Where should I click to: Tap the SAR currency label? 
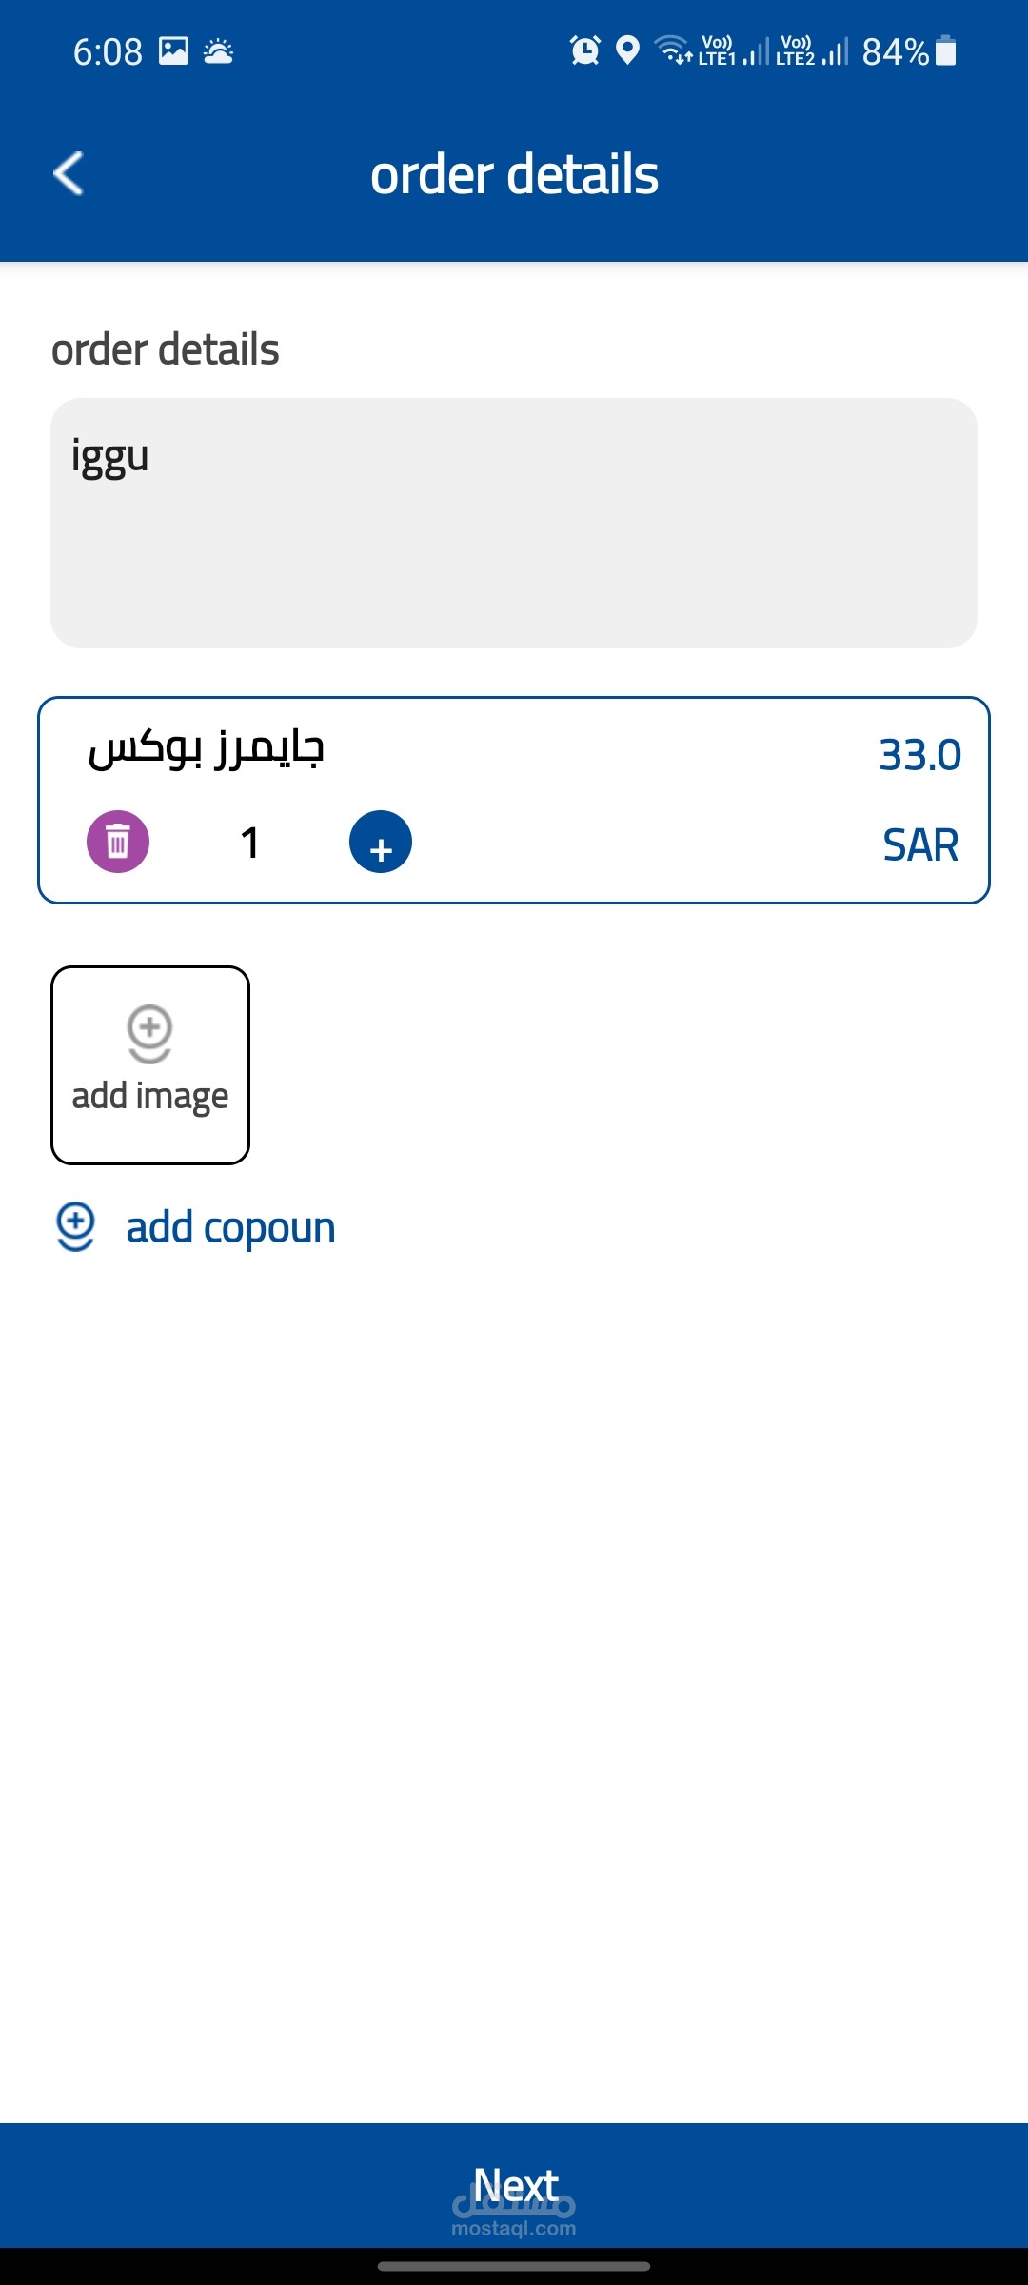(919, 845)
